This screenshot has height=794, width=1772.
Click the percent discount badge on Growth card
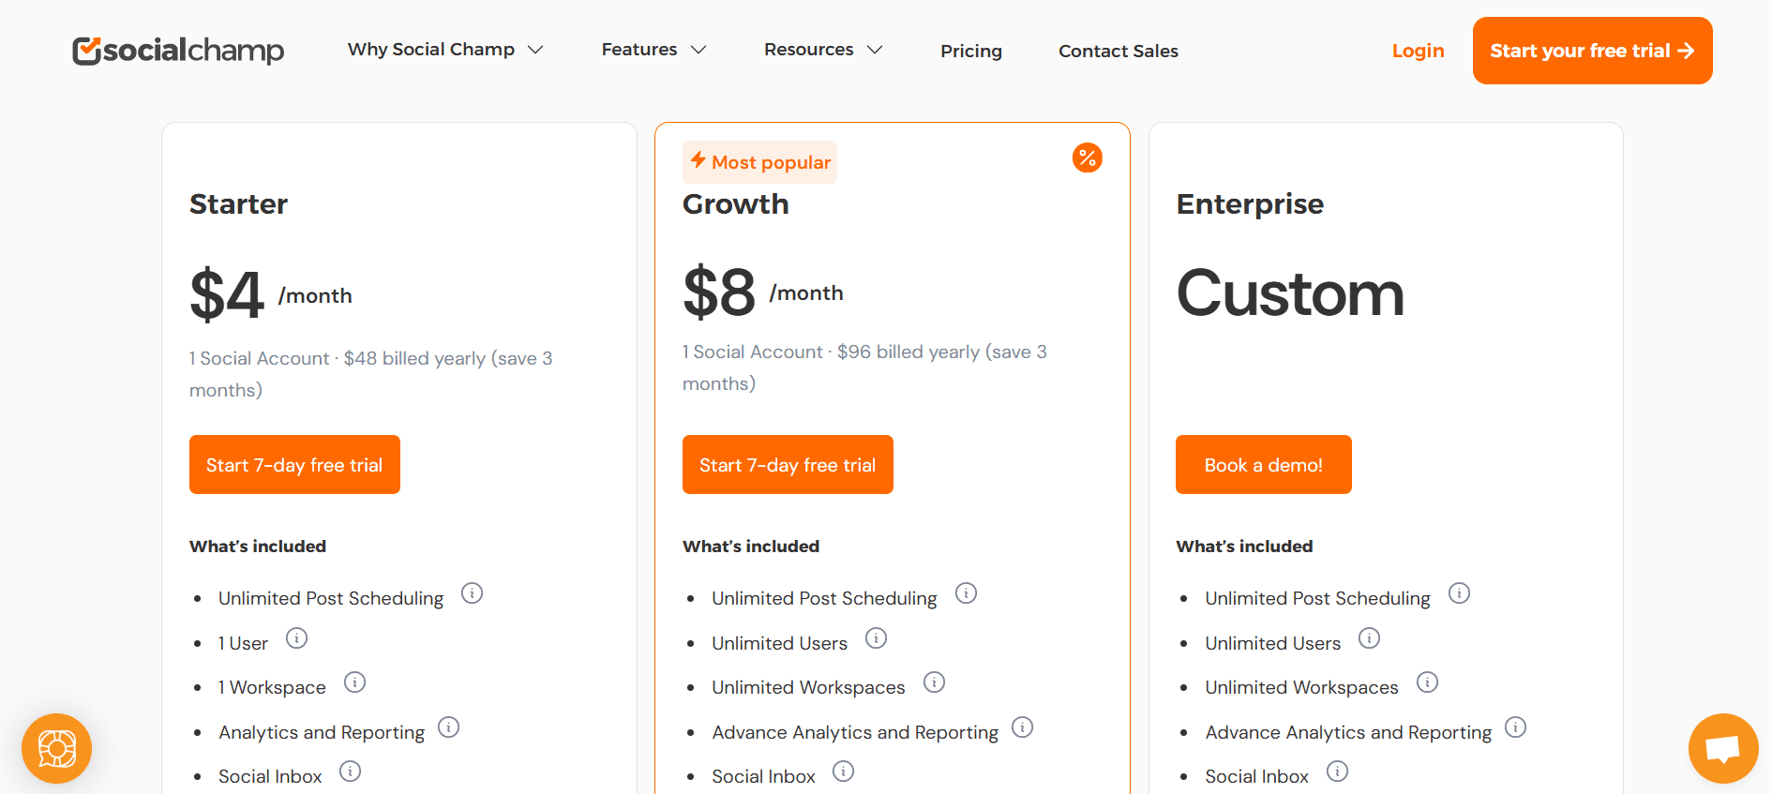click(1087, 157)
